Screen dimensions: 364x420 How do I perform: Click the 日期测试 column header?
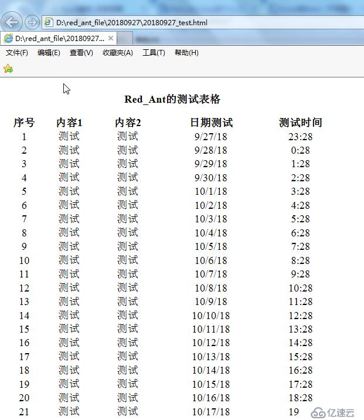tap(211, 123)
